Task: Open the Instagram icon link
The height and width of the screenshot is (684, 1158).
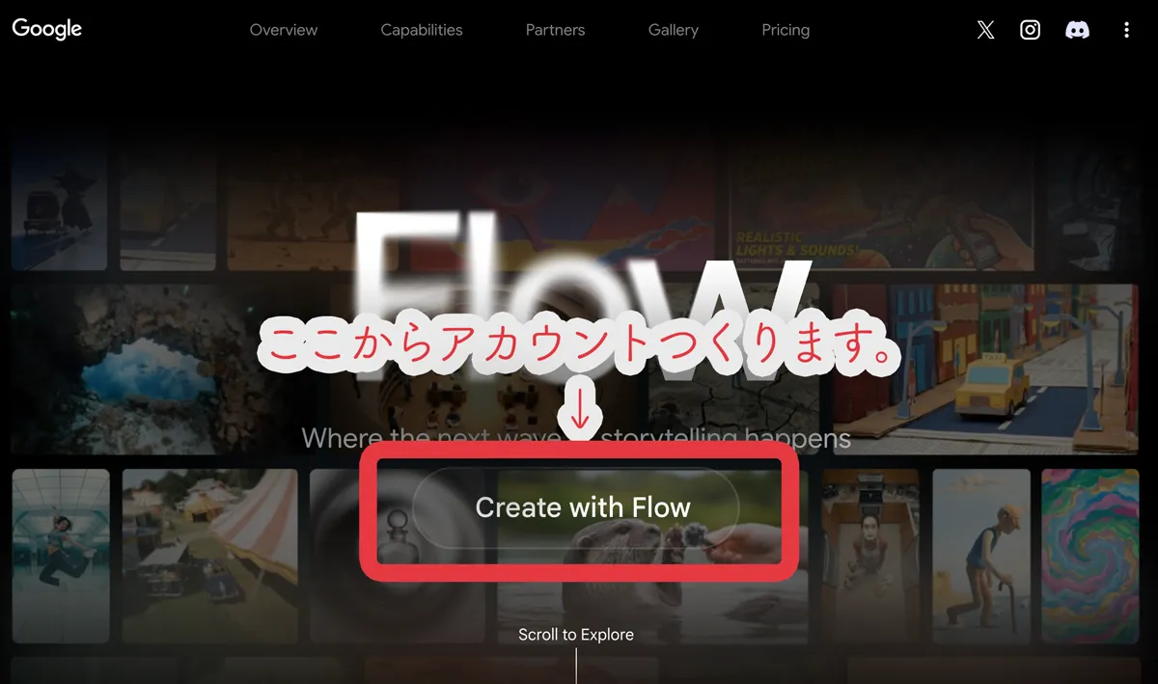Action: 1031,30
